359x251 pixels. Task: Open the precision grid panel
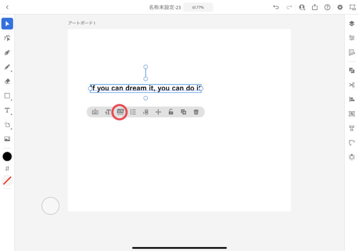tap(352, 52)
